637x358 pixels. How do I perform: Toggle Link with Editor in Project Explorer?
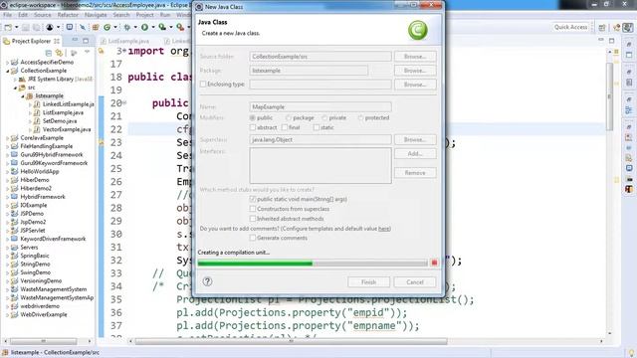pos(60,53)
